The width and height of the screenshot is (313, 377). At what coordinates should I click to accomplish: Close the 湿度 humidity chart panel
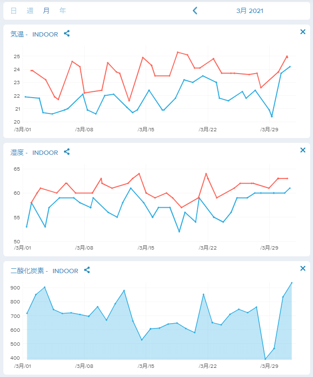coord(303,150)
